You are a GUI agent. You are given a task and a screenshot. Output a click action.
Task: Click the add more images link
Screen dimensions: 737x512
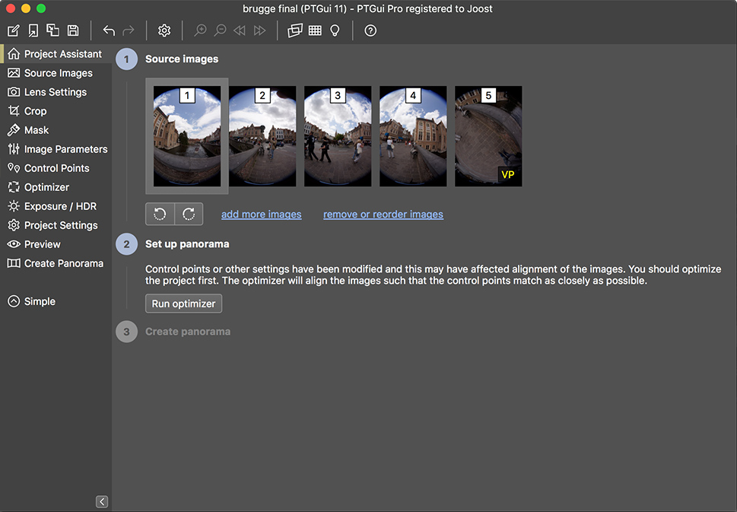coord(262,215)
